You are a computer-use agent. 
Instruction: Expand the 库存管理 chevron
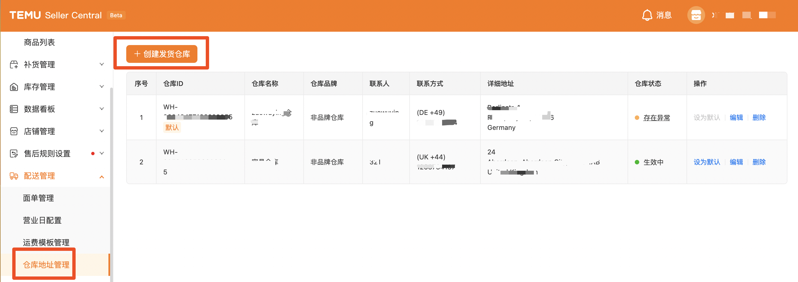pyautogui.click(x=101, y=87)
